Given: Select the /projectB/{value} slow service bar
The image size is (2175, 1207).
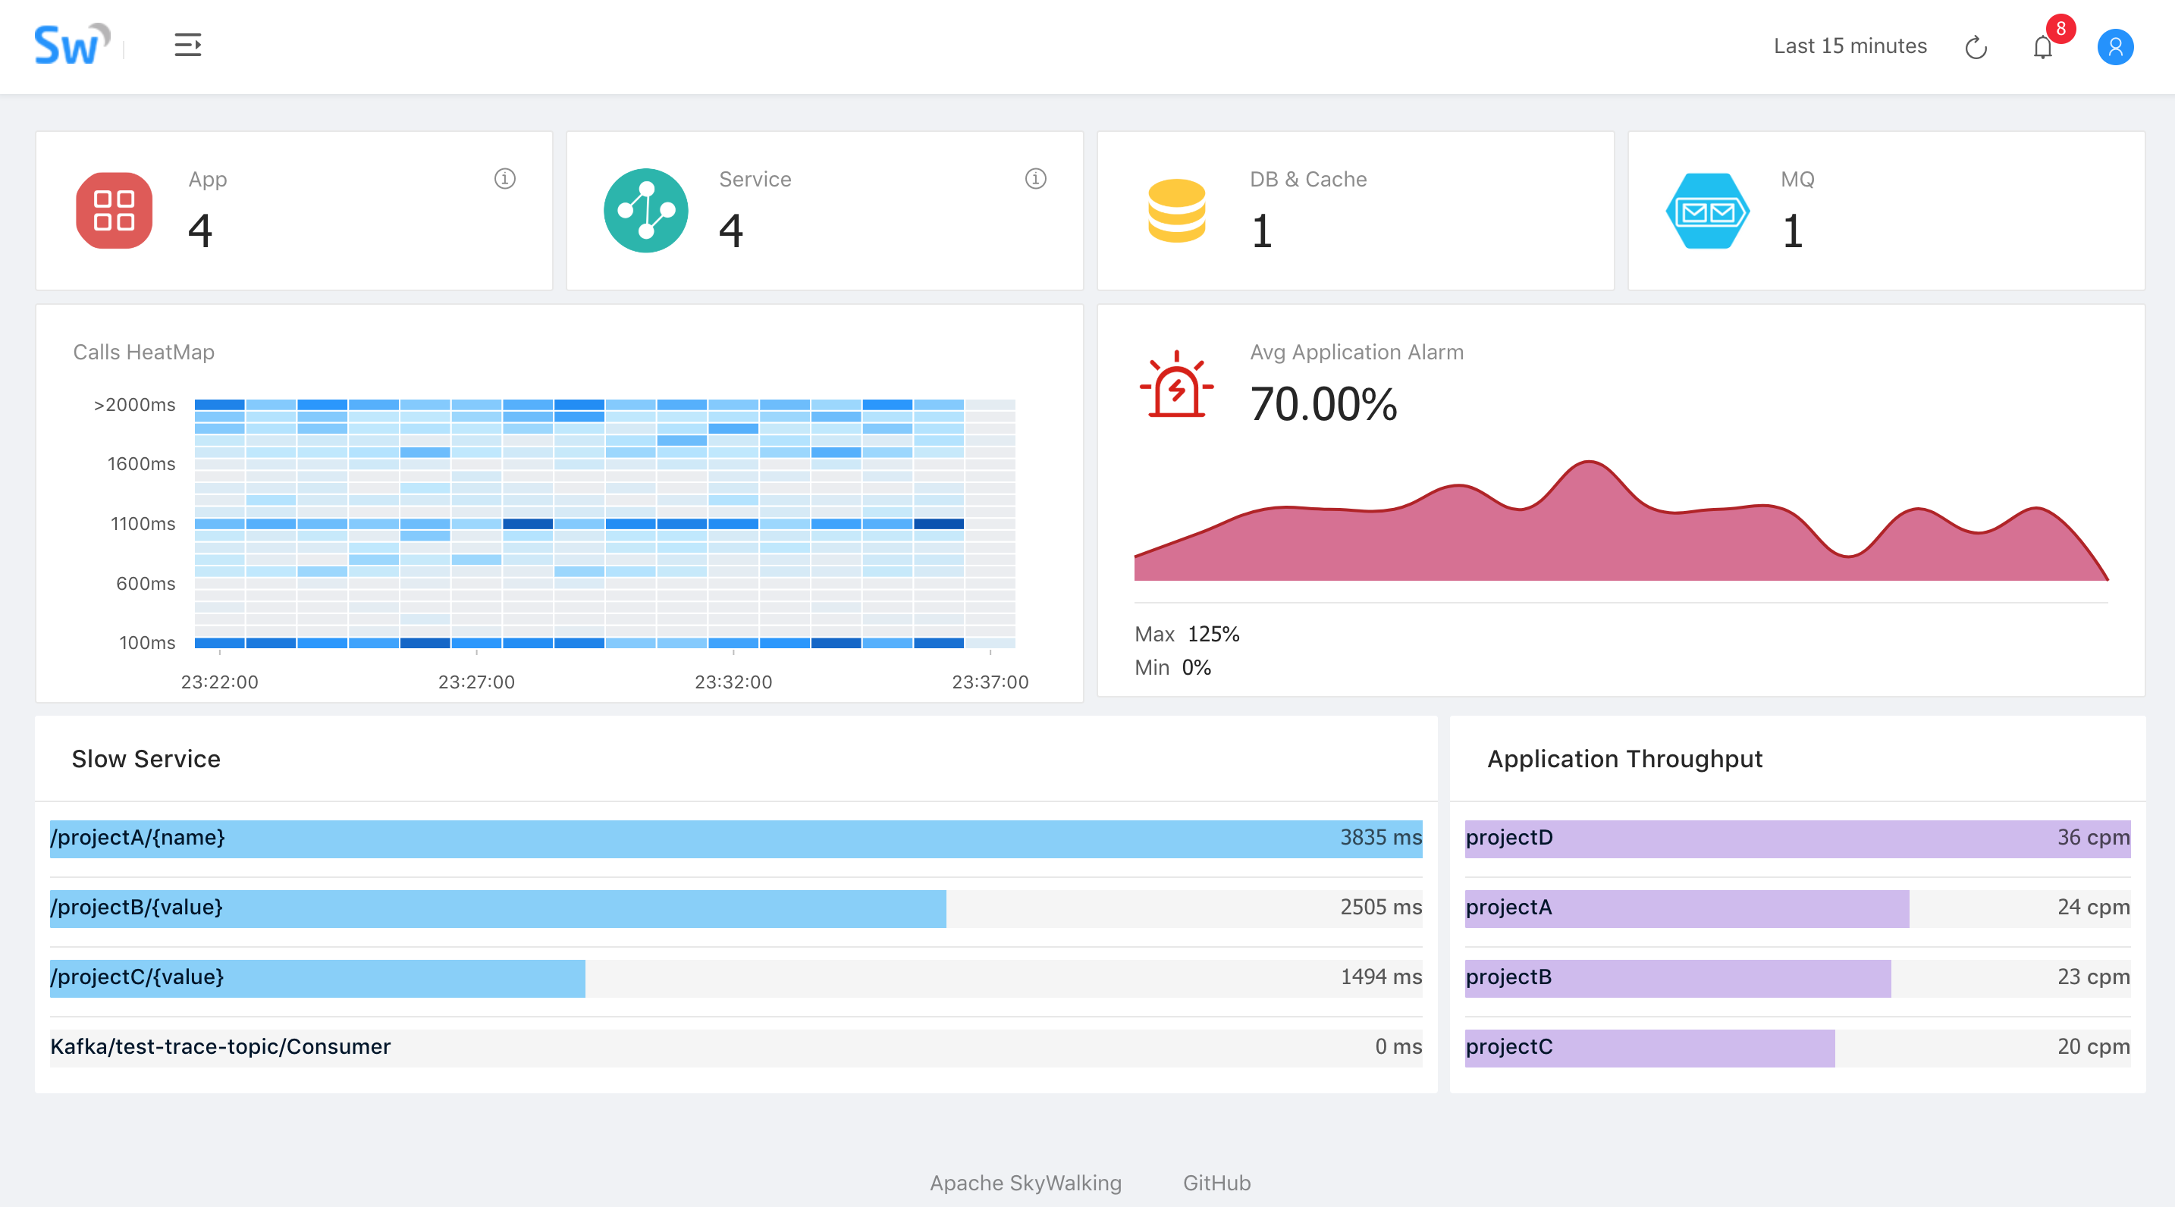Looking at the screenshot, I should (x=736, y=908).
